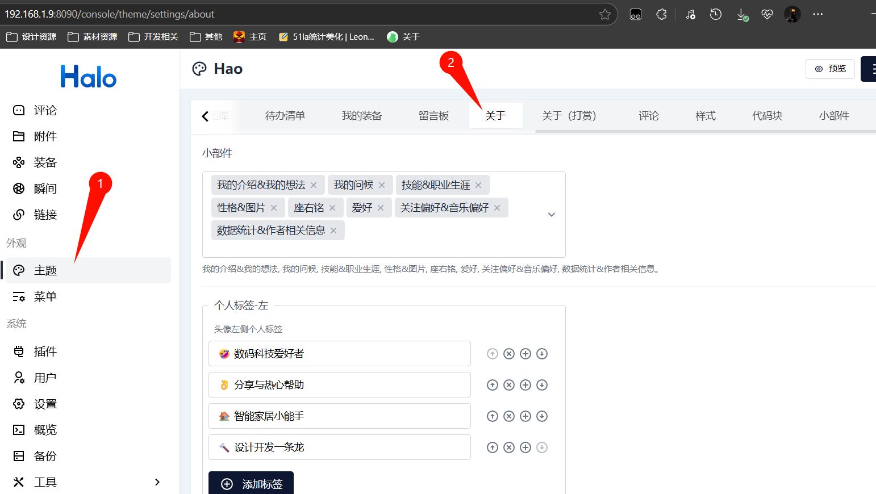
Task: Delete the 智能家居小能手 tag row
Action: point(509,416)
